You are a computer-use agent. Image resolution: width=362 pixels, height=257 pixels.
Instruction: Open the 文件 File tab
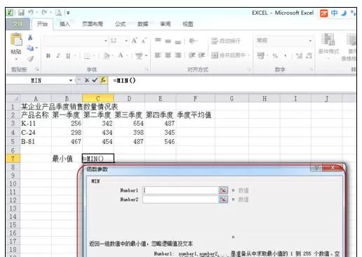click(x=18, y=24)
